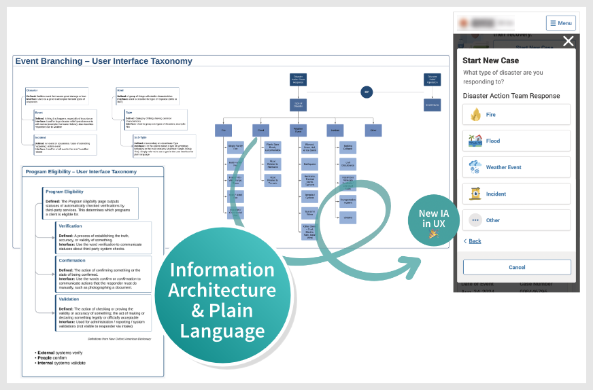Click the 'Event Name' flowchart node

pyautogui.click(x=432, y=105)
